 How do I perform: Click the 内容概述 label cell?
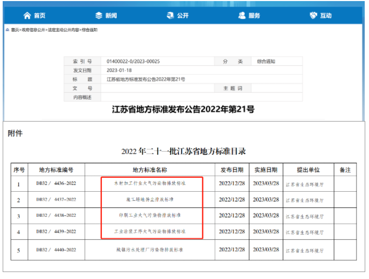pyautogui.click(x=82, y=97)
